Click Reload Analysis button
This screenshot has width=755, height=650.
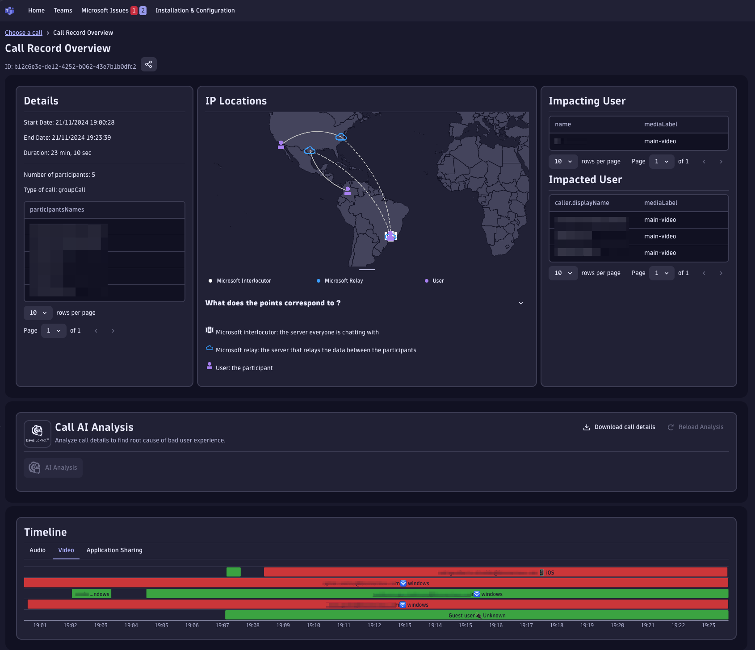coord(696,427)
